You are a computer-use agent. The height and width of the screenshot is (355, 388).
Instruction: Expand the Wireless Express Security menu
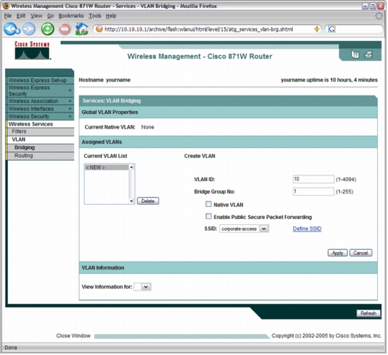[70, 91]
